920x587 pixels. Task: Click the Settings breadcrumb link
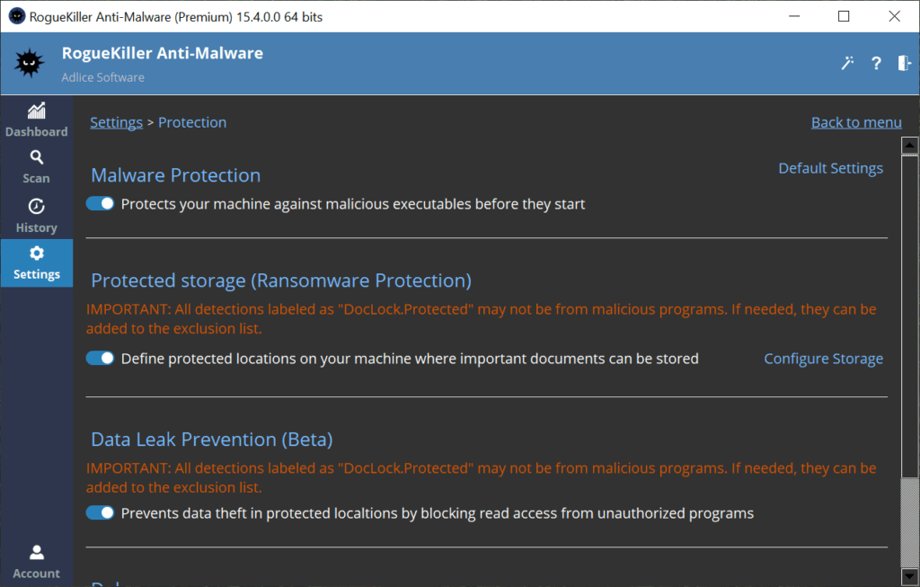click(116, 122)
